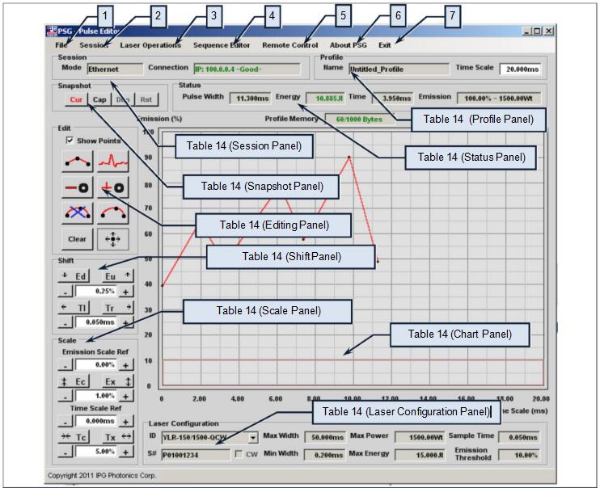The width and height of the screenshot is (600, 488).
Task: Toggle the Show Points checkbox
Action: coord(70,140)
